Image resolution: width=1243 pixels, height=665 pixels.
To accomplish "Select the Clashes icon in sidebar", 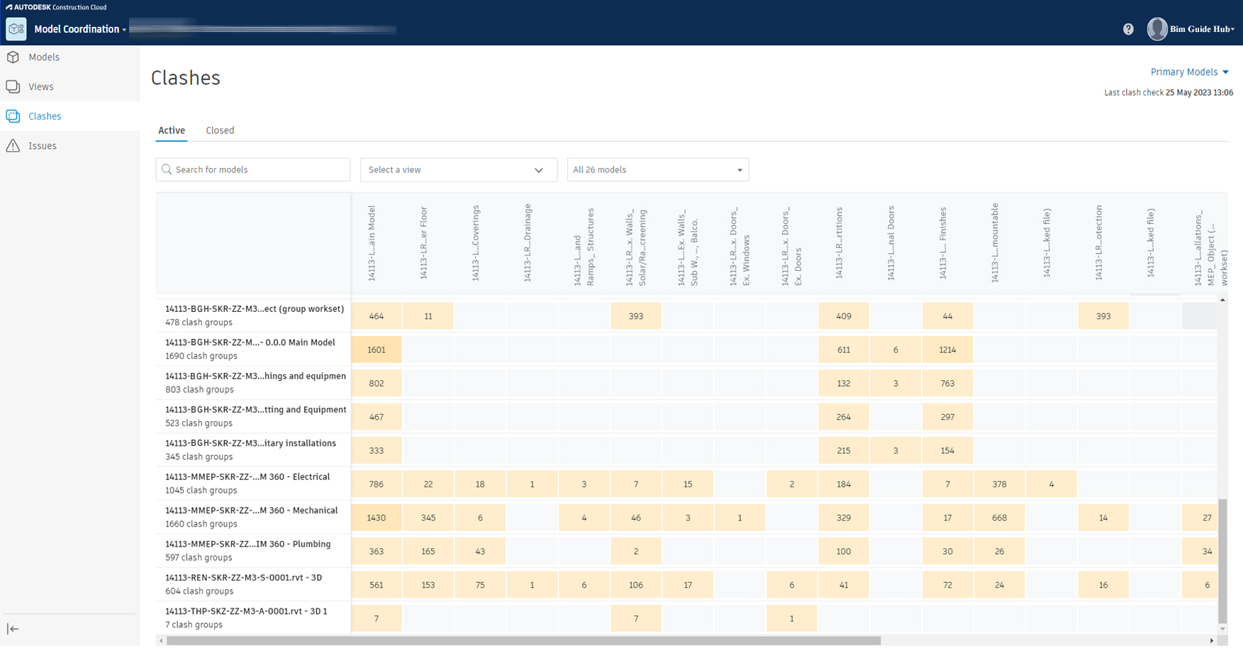I will (x=13, y=116).
